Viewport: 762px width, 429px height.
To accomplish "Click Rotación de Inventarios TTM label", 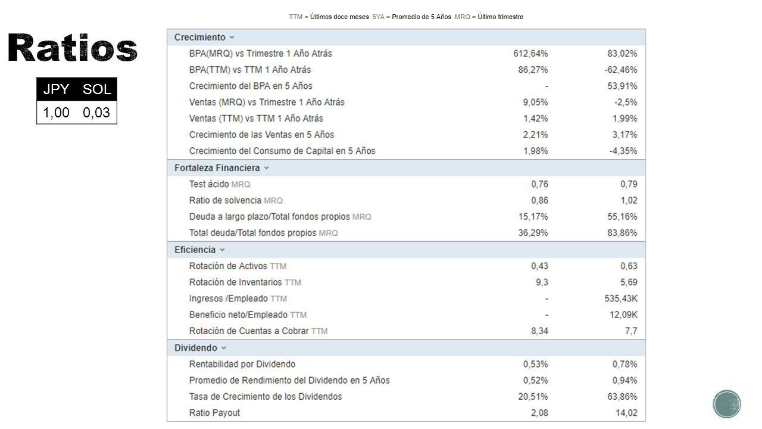I will 245,282.
